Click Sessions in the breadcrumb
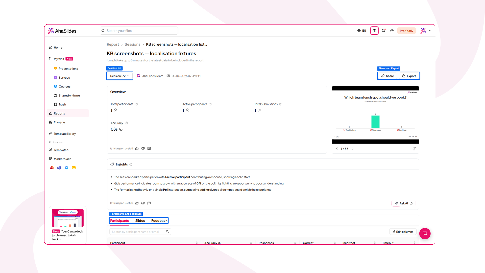Screen dimensions: 485x273 pos(132,44)
